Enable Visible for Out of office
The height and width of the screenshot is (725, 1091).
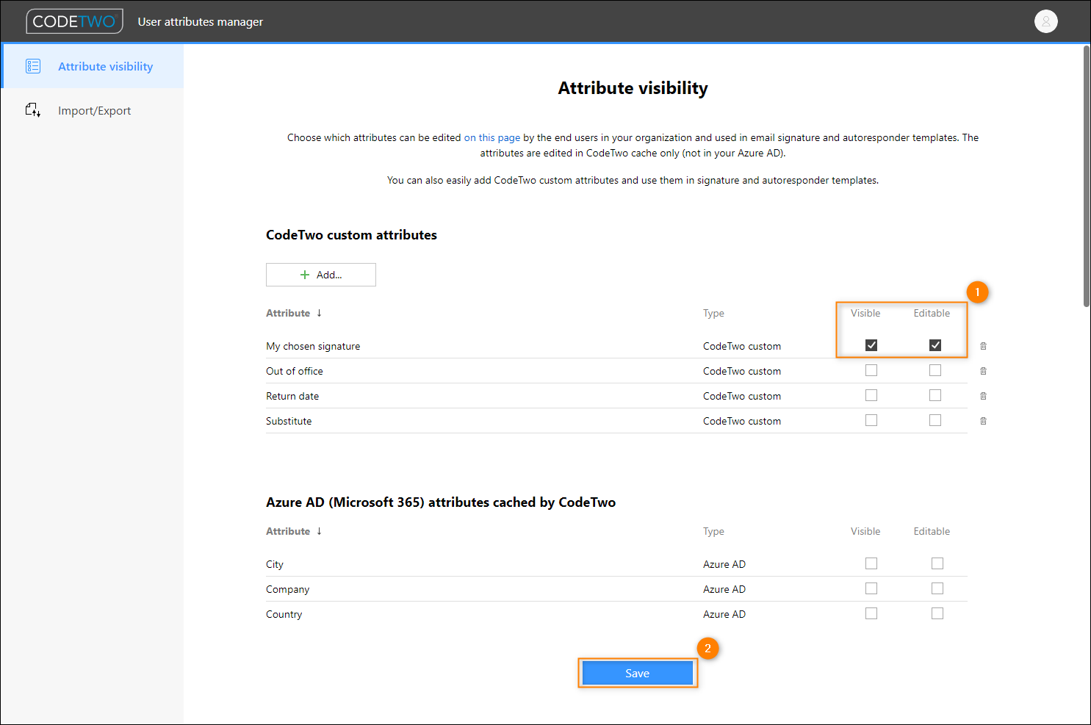pos(871,370)
